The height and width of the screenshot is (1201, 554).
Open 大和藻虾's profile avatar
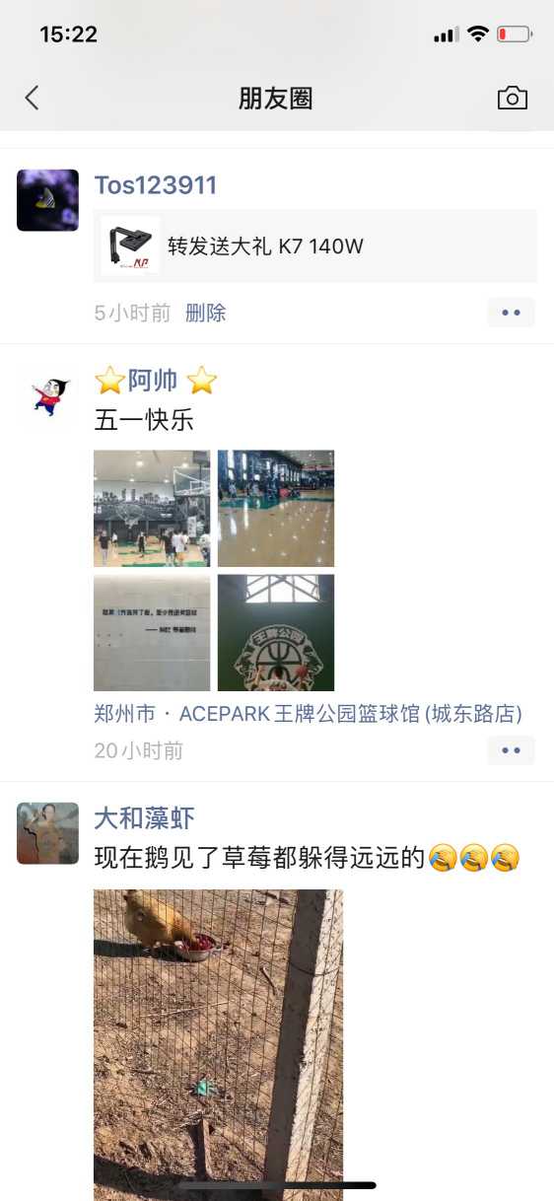47,833
